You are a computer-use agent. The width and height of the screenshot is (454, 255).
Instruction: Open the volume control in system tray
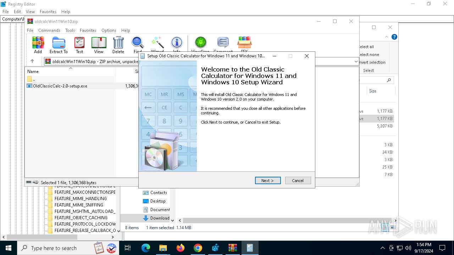408,248
